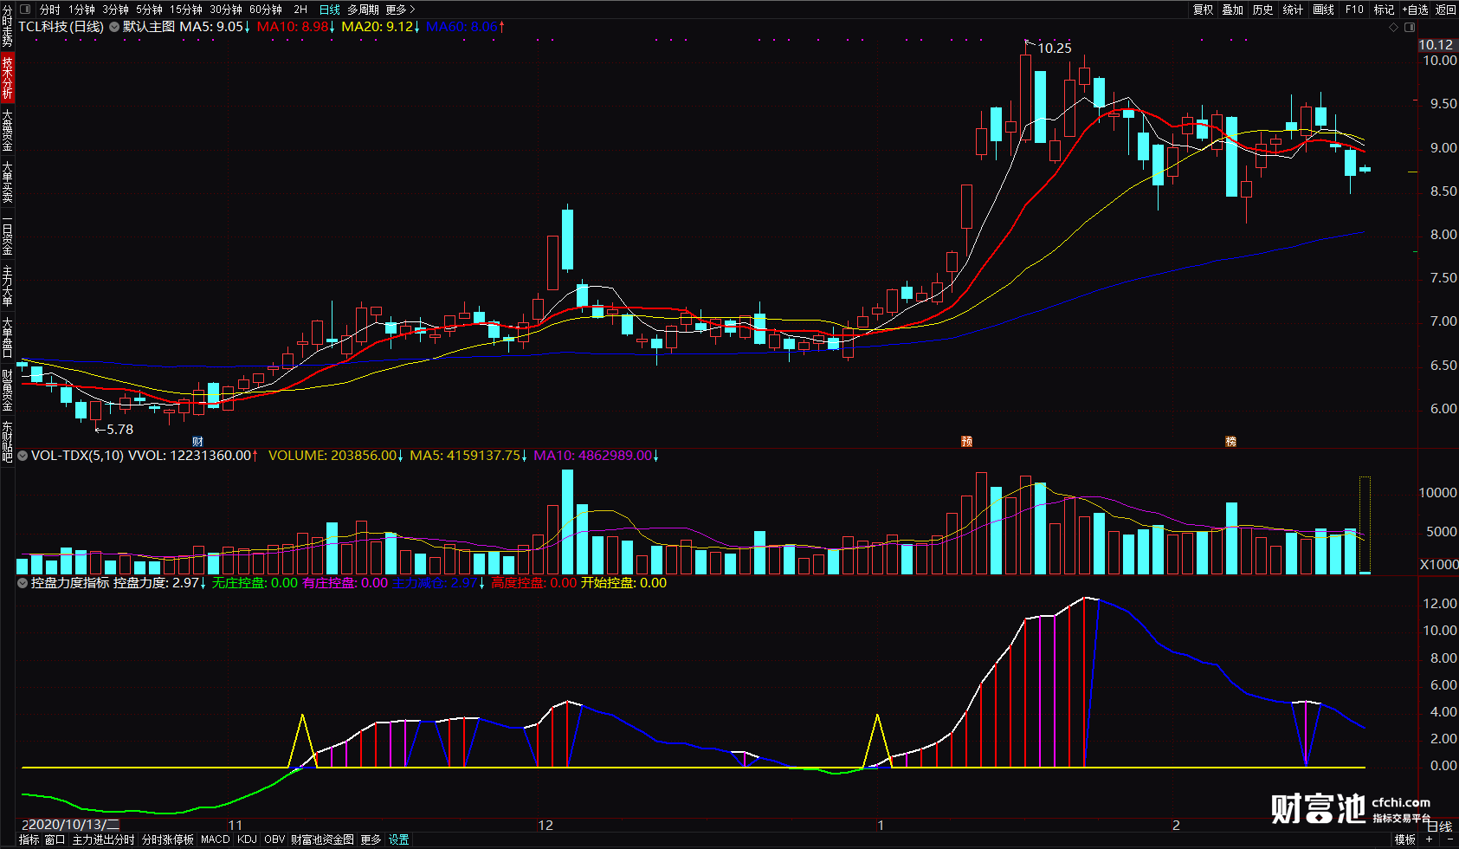Open 大单盘口 in left sidebar
Viewport: 1459px width, 849px height.
coord(7,338)
